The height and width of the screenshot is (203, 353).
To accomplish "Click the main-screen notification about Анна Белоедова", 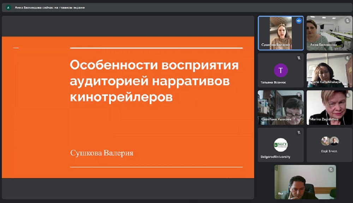I will [x=49, y=7].
